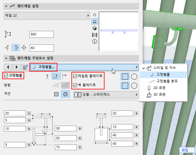Viewport: 196px width, 155px height.
Task: Select the second 방향 direction icon
Action: coord(65,85)
